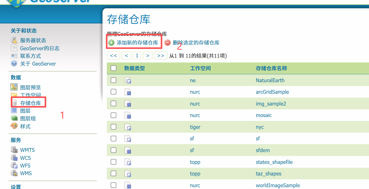Image resolution: width=369 pixels, height=189 pixels.
Task: Check the mosaic row checkbox
Action: point(113,115)
